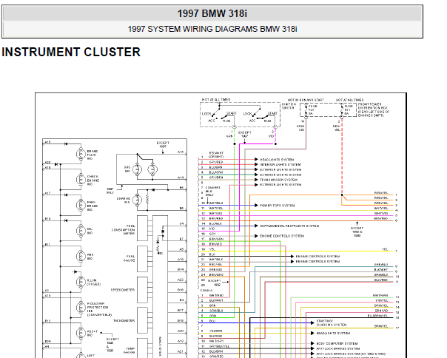447x358 pixels.
Task: Click the 'BODY COMPUTER SYSTEM' label
Action: tap(337, 344)
